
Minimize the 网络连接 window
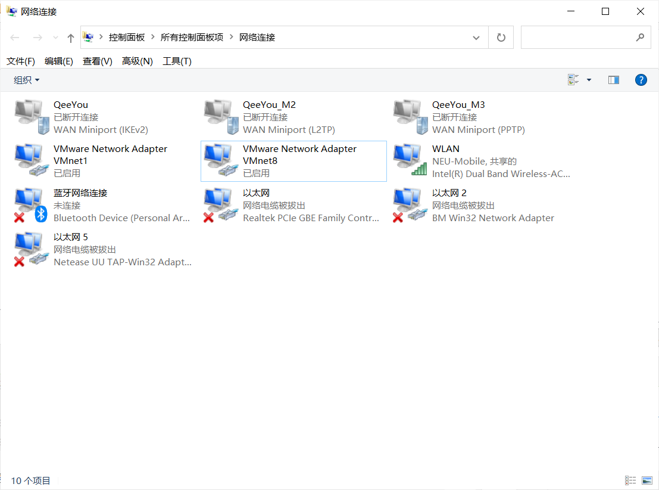coord(571,11)
